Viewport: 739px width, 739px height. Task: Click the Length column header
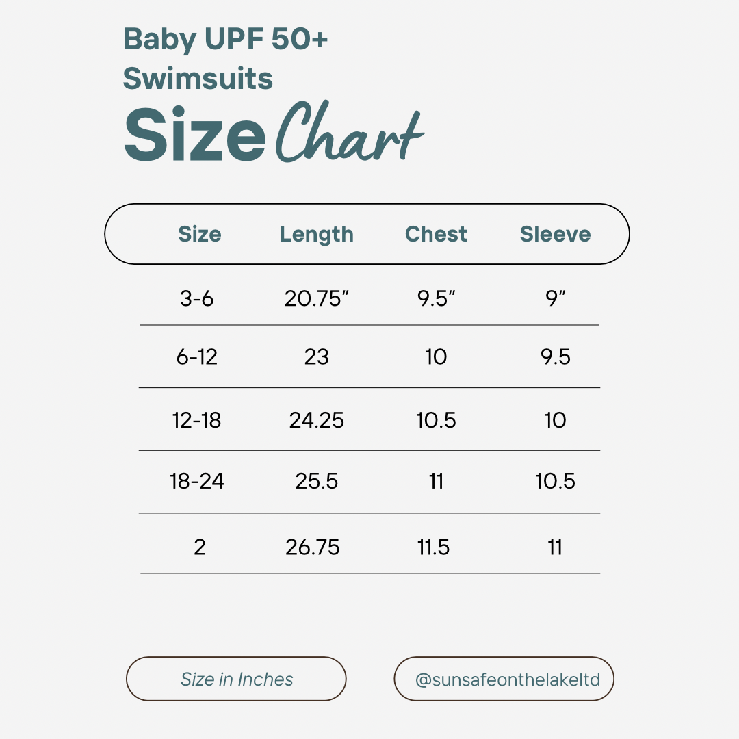[316, 234]
